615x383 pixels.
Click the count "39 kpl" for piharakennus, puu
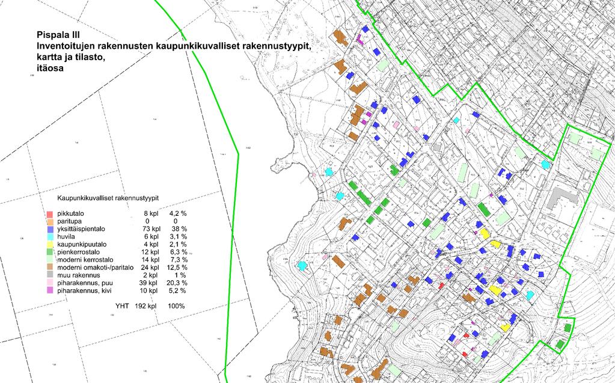148,283
